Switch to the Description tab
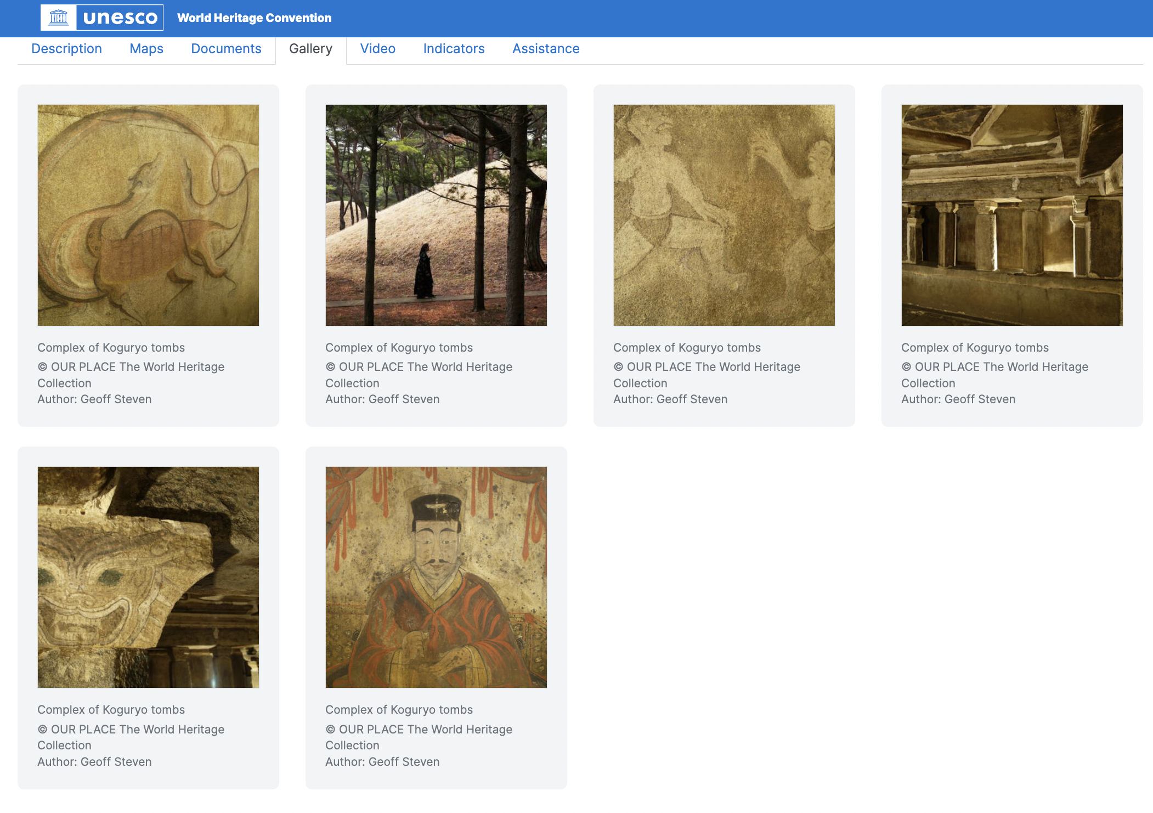Viewport: 1153px width, 813px height. click(66, 49)
